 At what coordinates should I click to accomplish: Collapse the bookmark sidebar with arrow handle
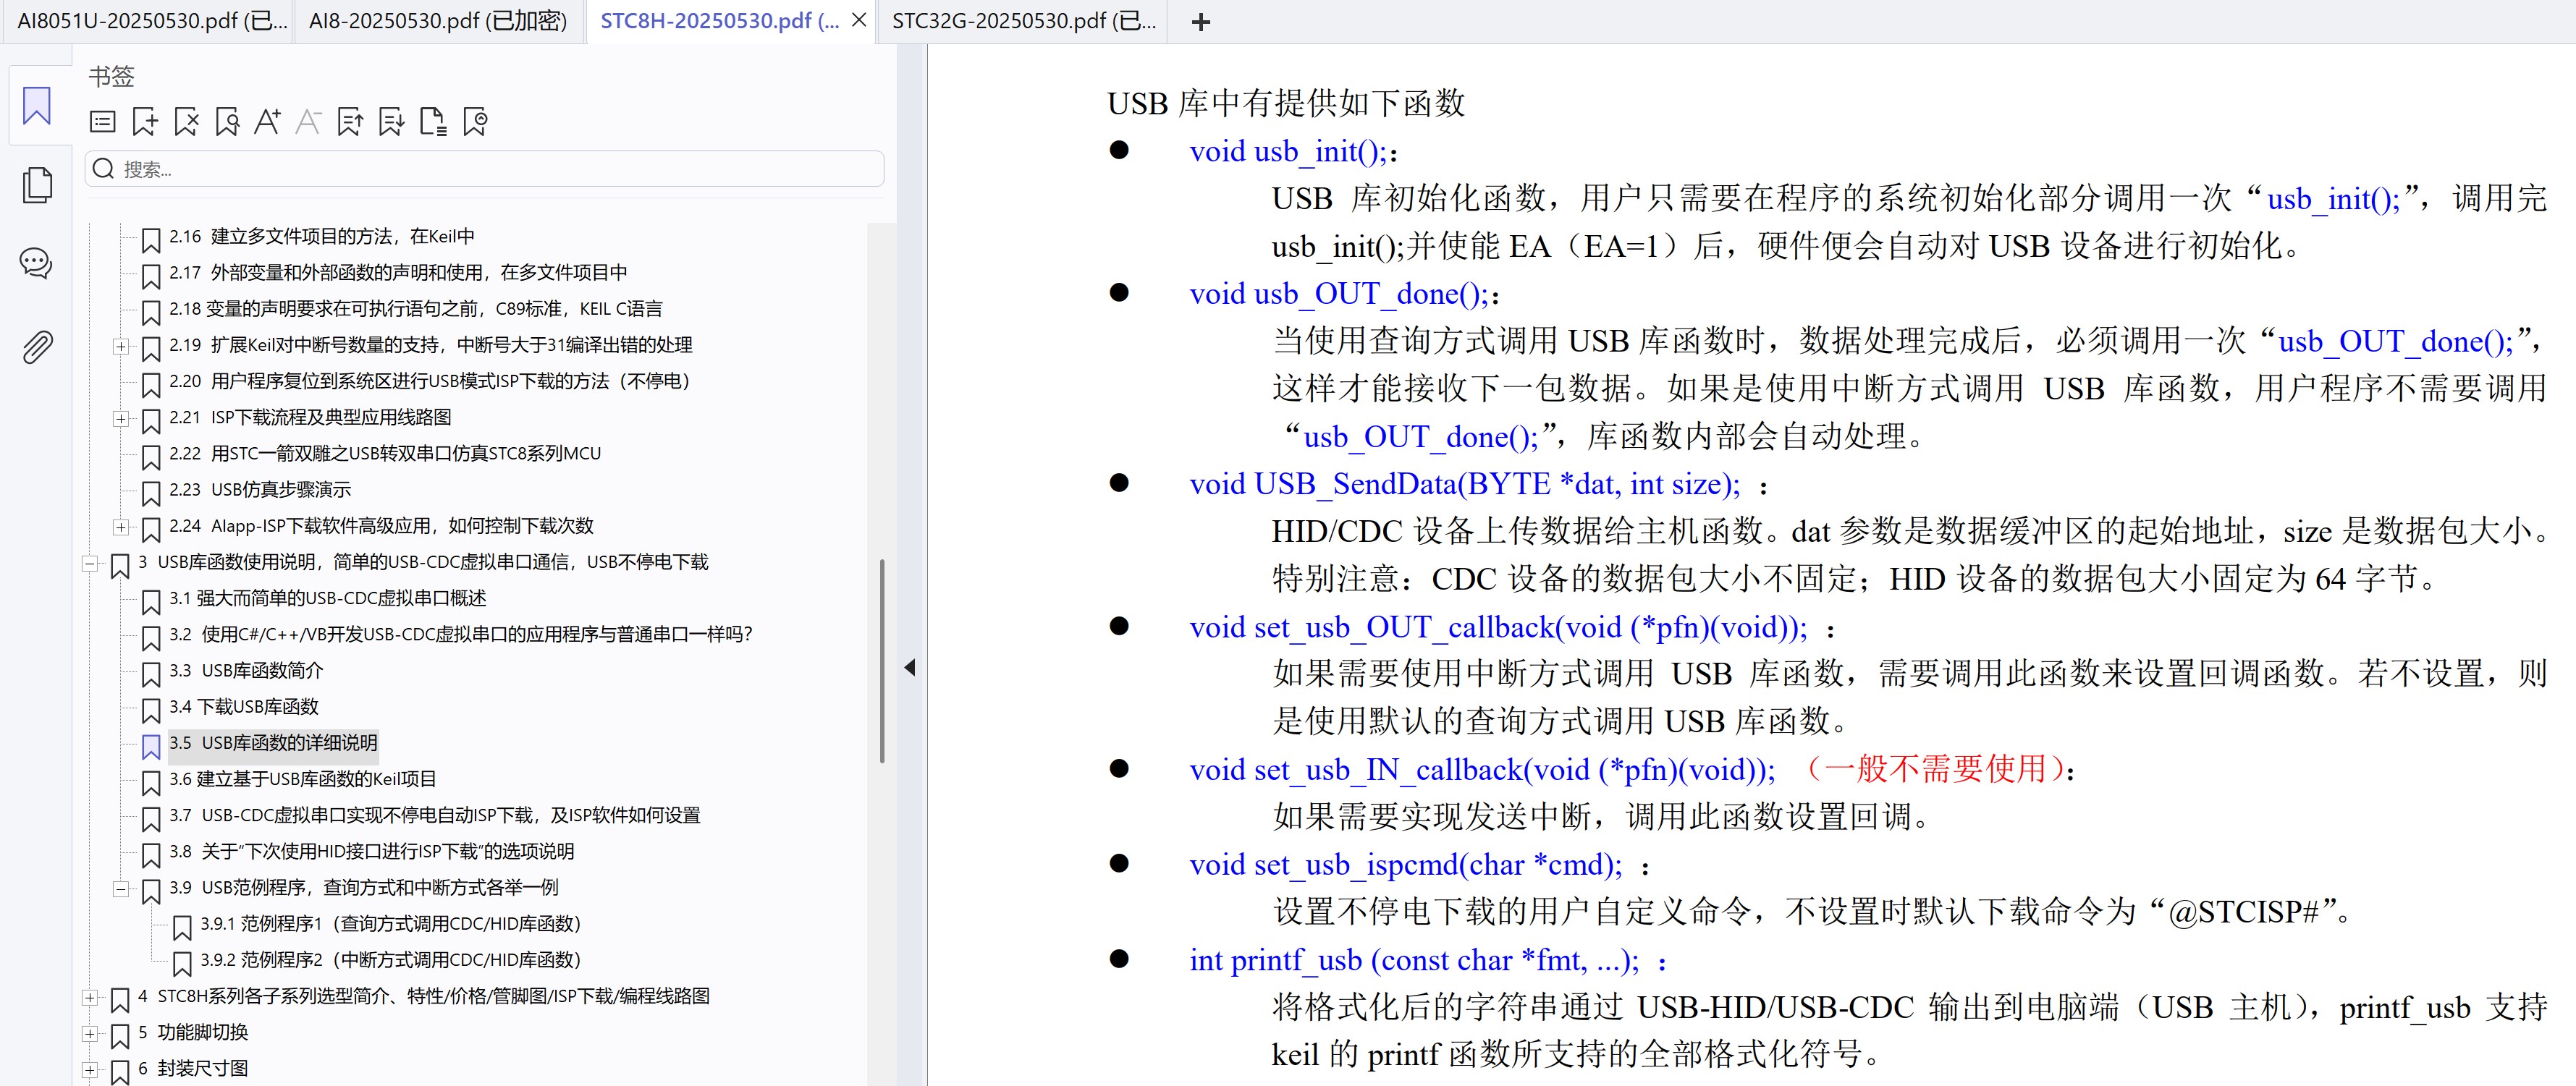(909, 667)
